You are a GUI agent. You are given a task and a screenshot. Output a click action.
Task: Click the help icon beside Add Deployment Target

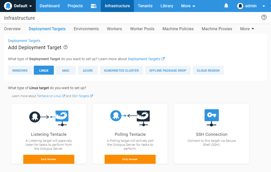65,47
